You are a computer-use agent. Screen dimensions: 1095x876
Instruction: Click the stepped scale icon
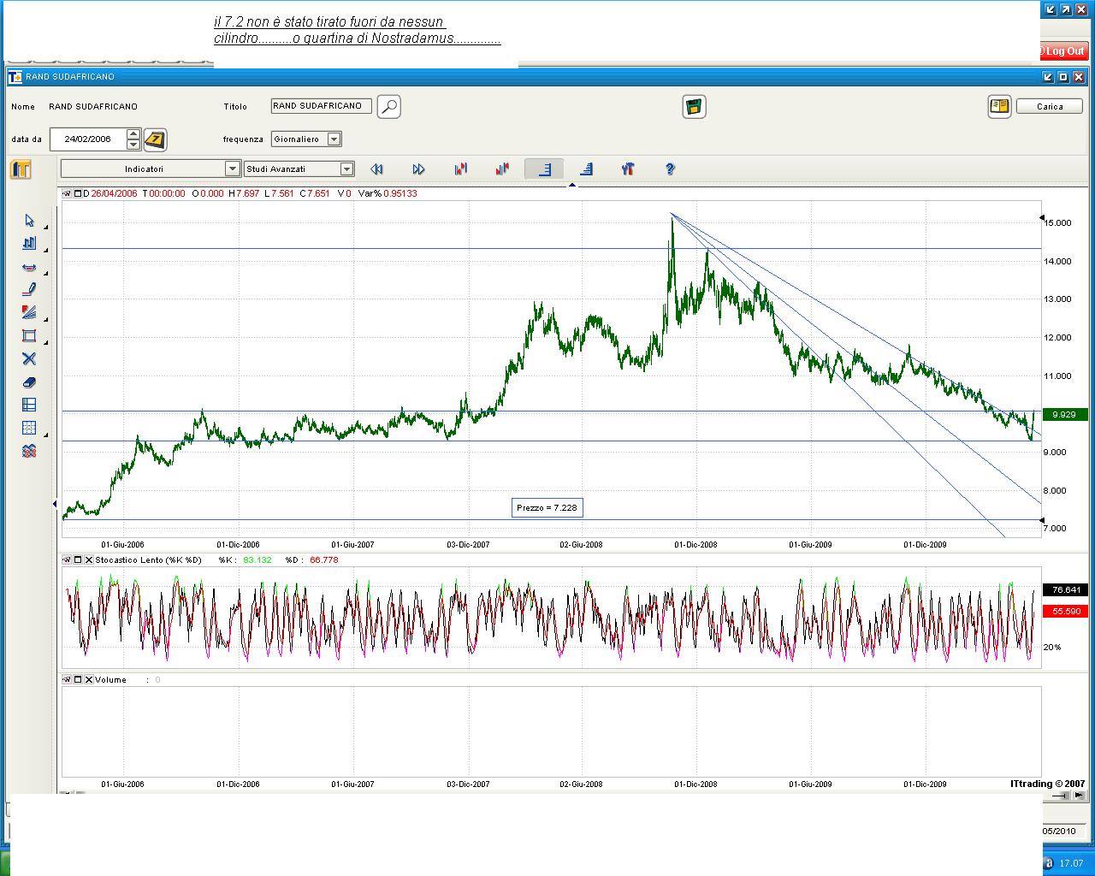pyautogui.click(x=586, y=169)
